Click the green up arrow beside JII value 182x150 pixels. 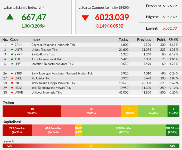tap(10, 17)
